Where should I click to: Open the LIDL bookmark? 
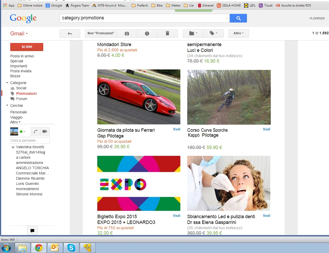pos(250,5)
